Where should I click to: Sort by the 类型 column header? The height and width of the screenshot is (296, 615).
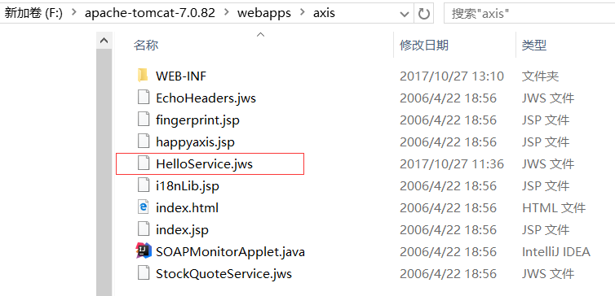(x=534, y=46)
